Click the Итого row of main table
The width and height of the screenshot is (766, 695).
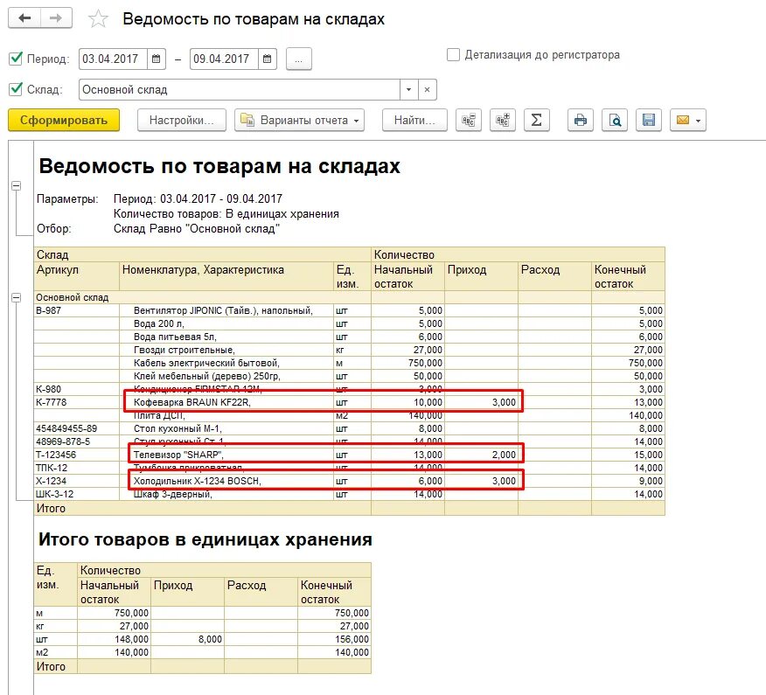349,509
